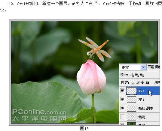Toggle lock transparent pixels icon
This screenshot has height=131, width=162.
click(133, 82)
